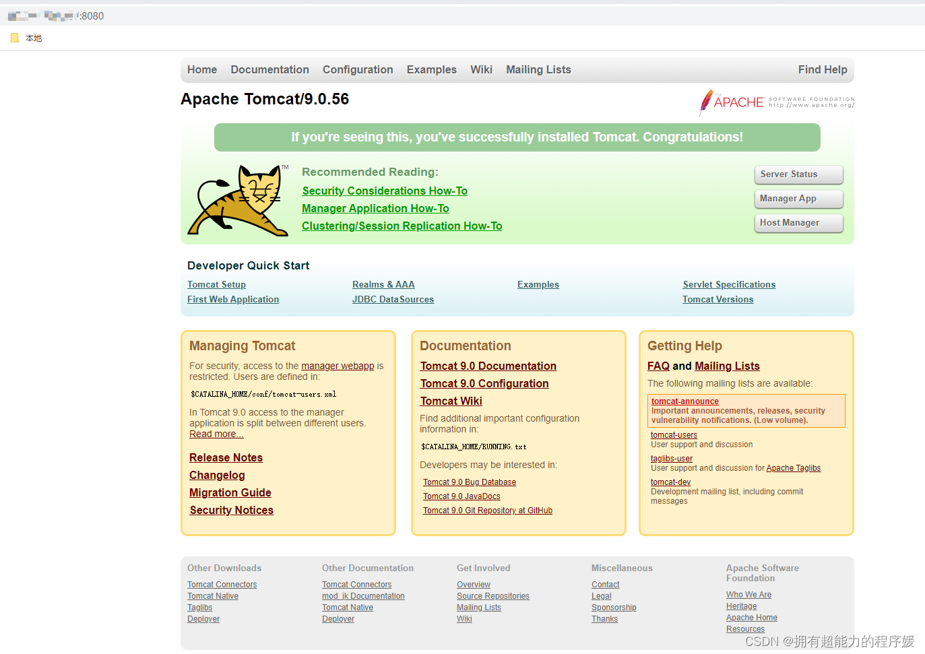
Task: Click Mailing Lists link in Getting Help
Action: pyautogui.click(x=727, y=366)
